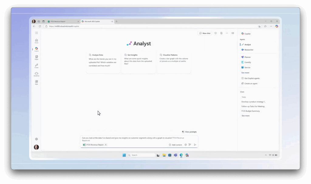
Task: Remove the FY24 Revenue Report attachment
Action: (x=106, y=145)
